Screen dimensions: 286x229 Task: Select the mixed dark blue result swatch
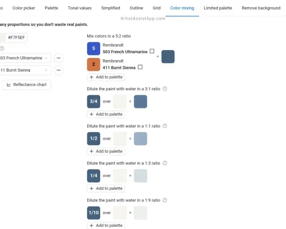pos(168,57)
